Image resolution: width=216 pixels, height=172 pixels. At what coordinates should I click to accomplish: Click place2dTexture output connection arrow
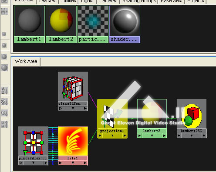click(x=46, y=163)
